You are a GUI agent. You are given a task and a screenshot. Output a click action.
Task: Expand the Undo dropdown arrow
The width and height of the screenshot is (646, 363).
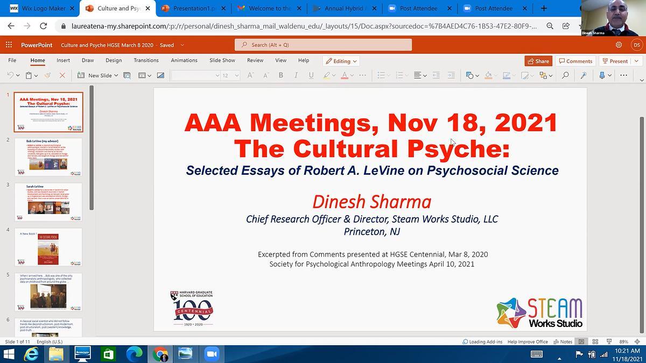(18, 76)
